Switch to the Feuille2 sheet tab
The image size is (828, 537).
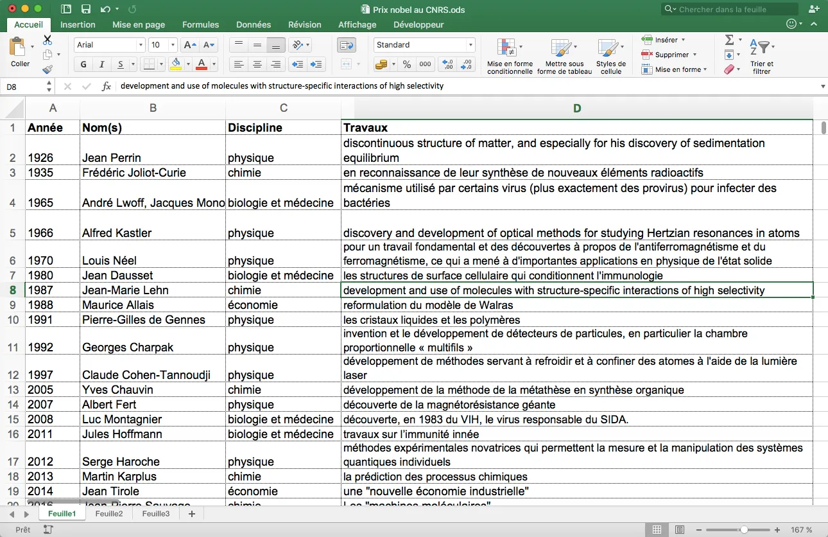pyautogui.click(x=109, y=514)
